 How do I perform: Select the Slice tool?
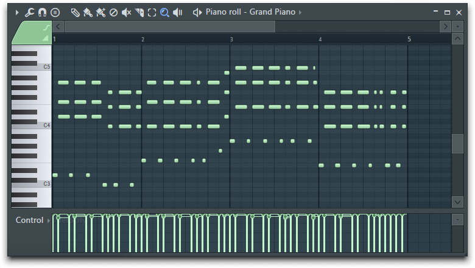[139, 12]
